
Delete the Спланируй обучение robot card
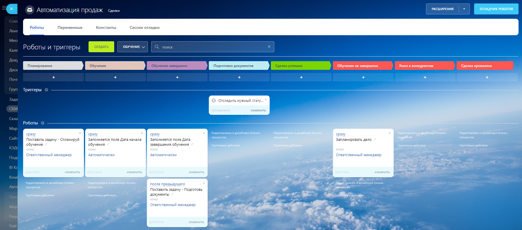point(80,133)
